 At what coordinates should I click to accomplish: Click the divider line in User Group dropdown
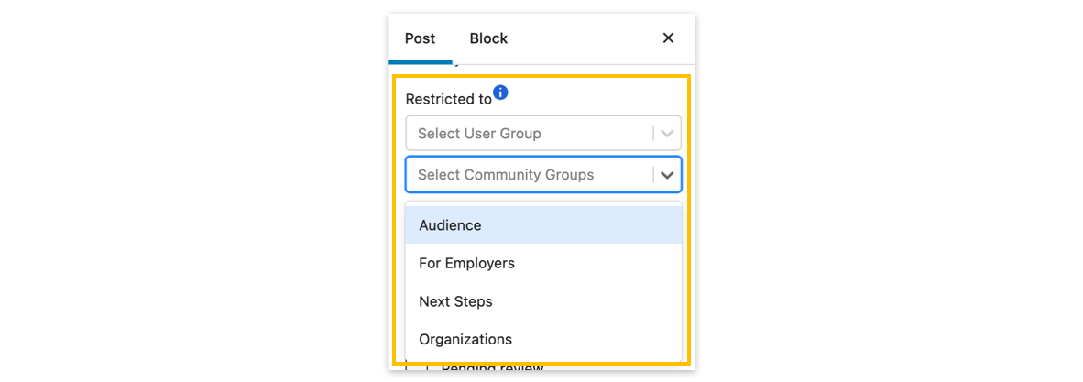653,134
